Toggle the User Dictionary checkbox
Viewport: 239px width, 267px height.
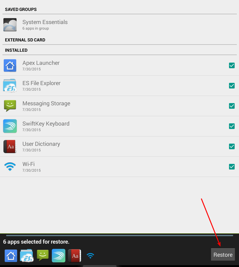[232, 146]
